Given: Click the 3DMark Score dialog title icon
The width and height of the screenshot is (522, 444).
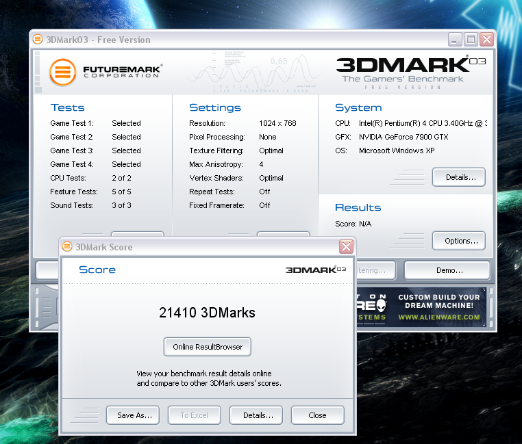Looking at the screenshot, I should pos(67,246).
